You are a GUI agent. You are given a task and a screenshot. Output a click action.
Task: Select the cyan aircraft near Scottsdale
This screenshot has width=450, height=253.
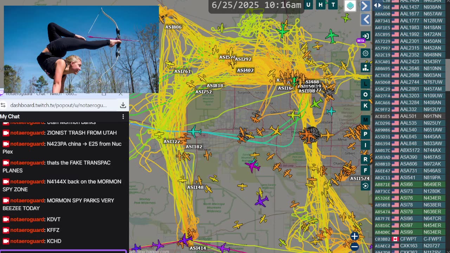[x=331, y=111]
